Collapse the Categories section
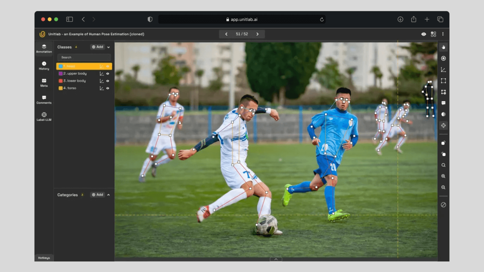 pos(108,195)
